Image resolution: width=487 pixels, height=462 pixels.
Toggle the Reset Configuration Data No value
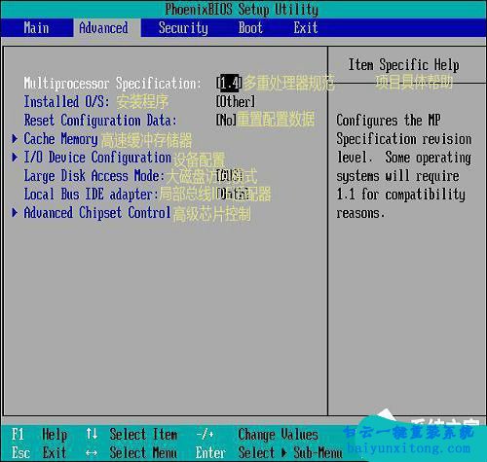pos(226,121)
